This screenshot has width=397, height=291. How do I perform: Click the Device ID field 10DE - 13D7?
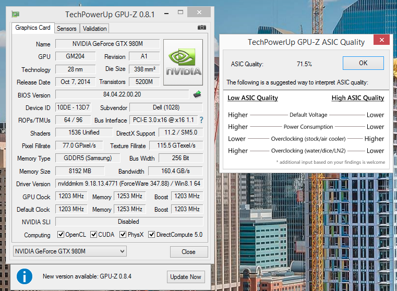[x=73, y=107]
